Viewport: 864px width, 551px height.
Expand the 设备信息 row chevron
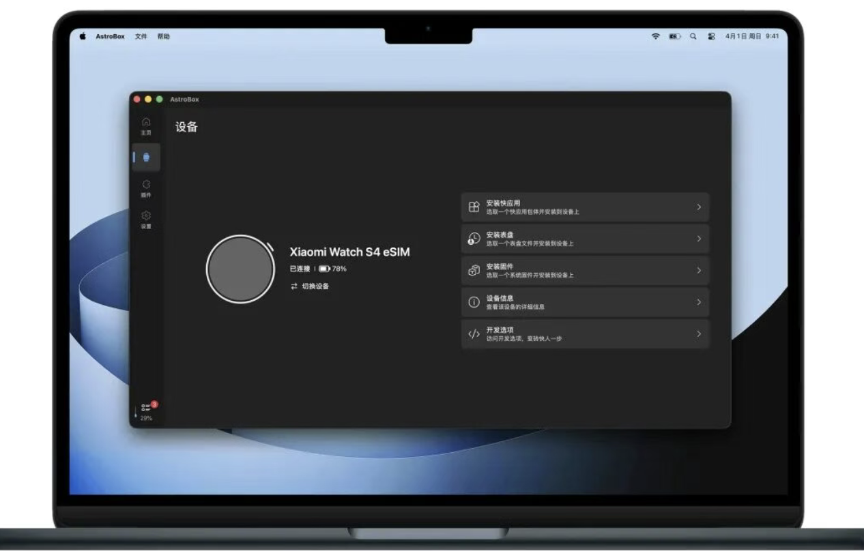pos(699,302)
